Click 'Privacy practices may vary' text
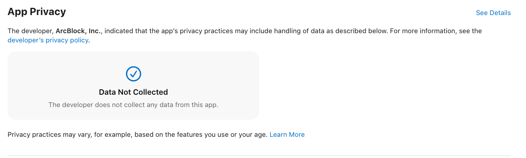526x158 pixels. (x=49, y=134)
